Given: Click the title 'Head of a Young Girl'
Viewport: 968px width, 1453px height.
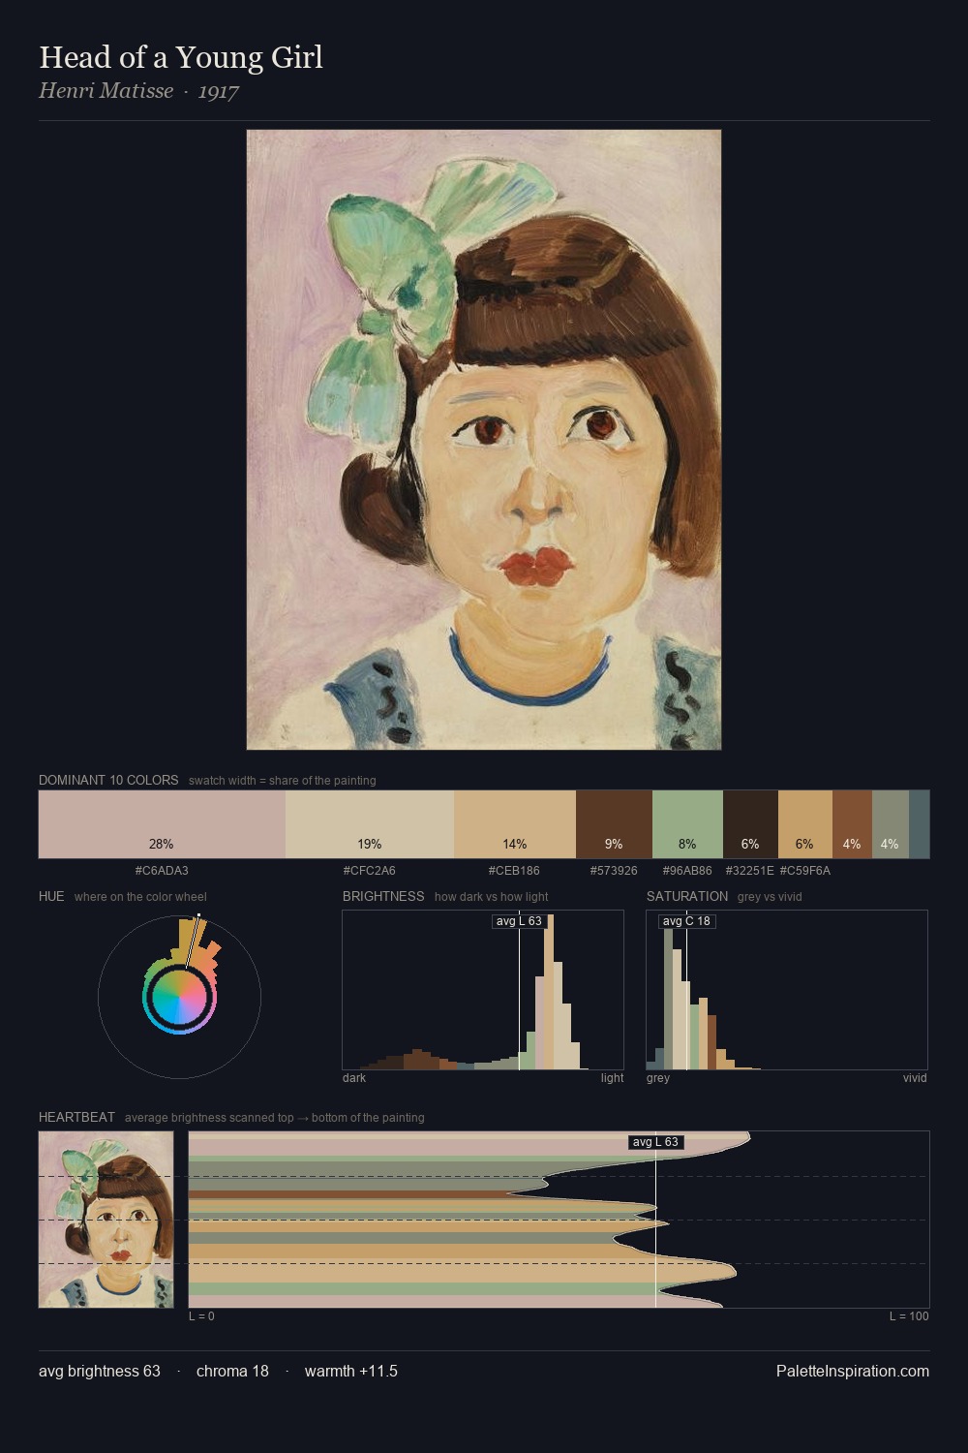Looking at the screenshot, I should click(181, 57).
